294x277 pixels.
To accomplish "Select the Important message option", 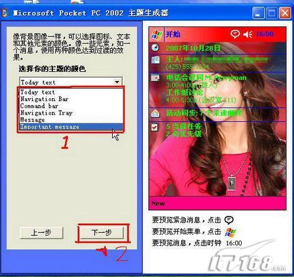I will pos(71,126).
